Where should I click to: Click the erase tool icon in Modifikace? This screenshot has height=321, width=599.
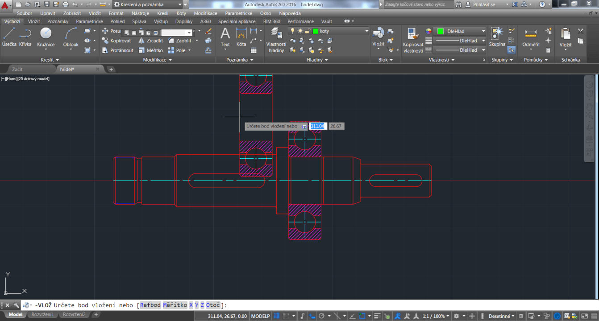tap(208, 31)
